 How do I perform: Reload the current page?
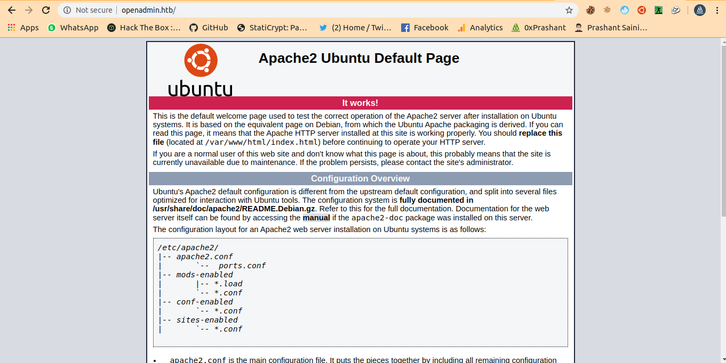coord(46,10)
